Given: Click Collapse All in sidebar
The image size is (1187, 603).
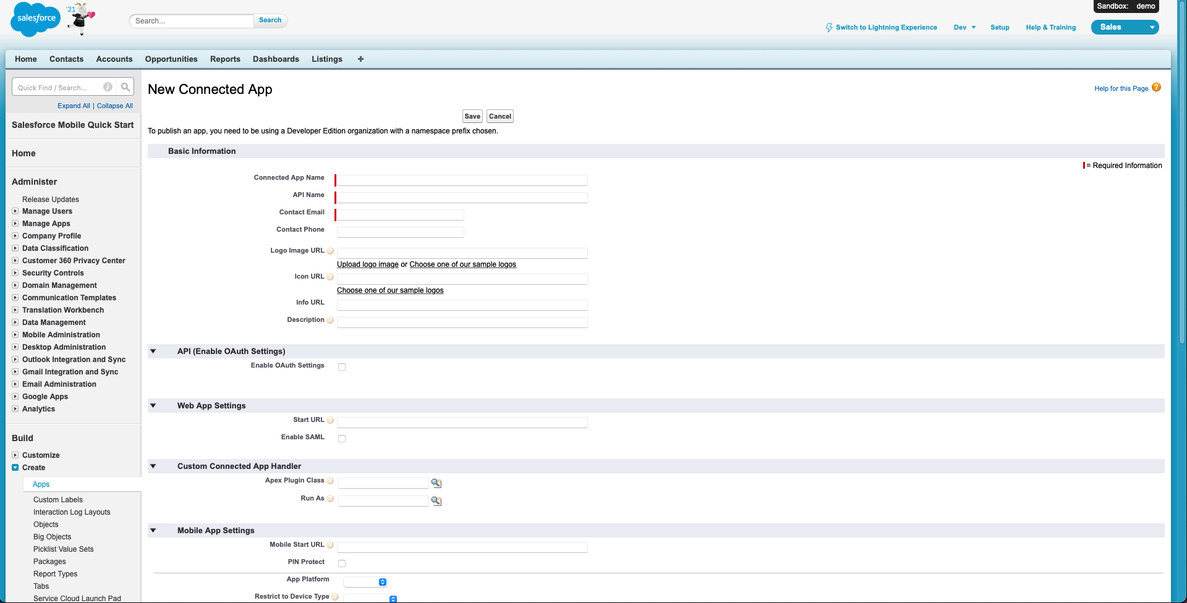Looking at the screenshot, I should point(115,106).
